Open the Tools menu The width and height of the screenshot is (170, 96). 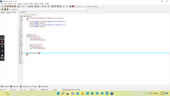point(31,3)
